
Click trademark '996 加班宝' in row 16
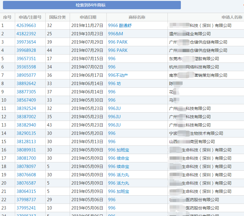click(x=119, y=150)
